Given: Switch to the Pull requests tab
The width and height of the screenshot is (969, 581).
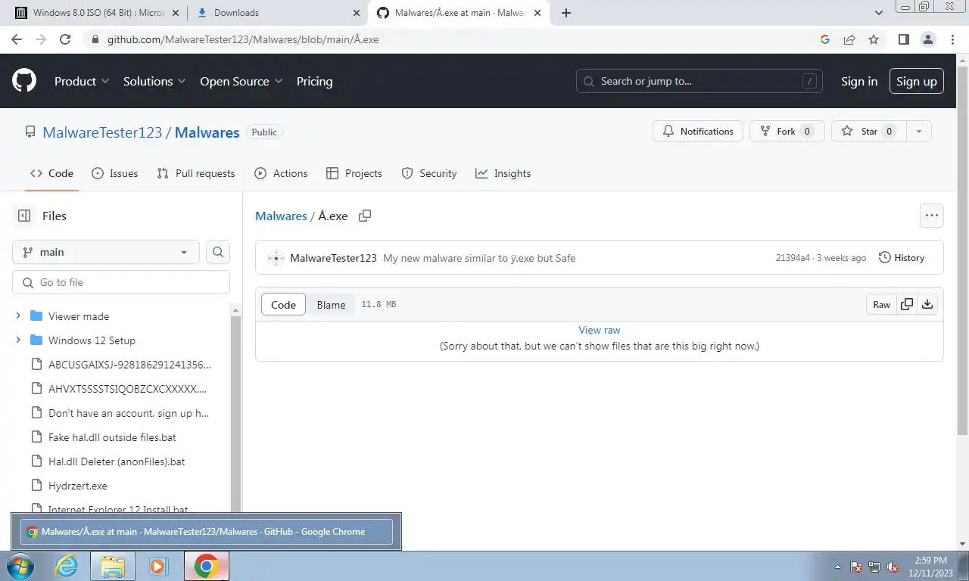Looking at the screenshot, I should pos(196,173).
